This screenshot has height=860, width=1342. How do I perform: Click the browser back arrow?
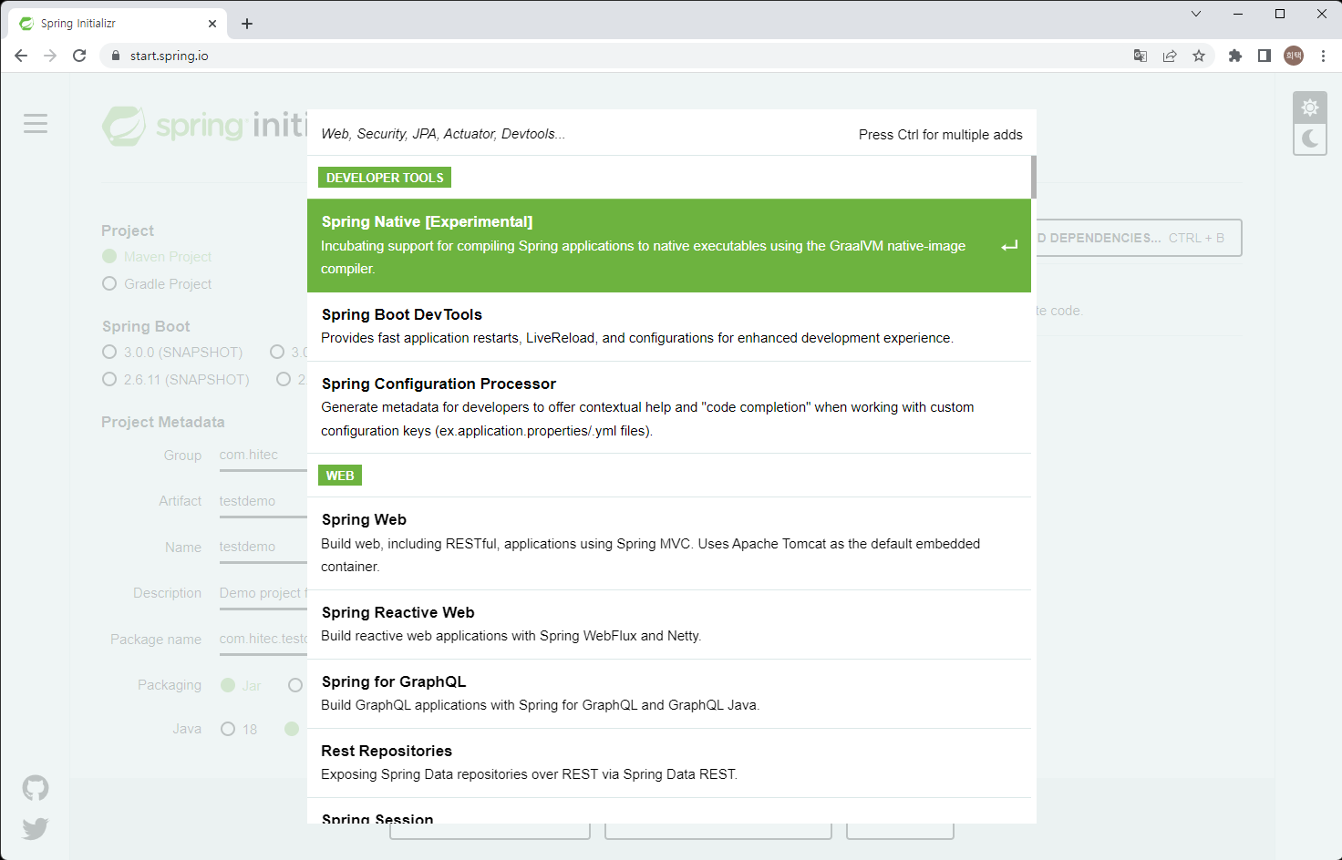click(21, 56)
